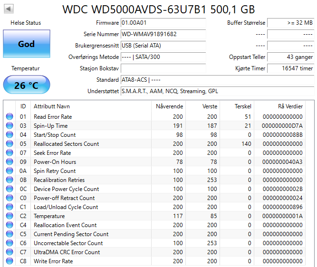Click the Serie Nummer field
317x267 pixels.
[163, 34]
